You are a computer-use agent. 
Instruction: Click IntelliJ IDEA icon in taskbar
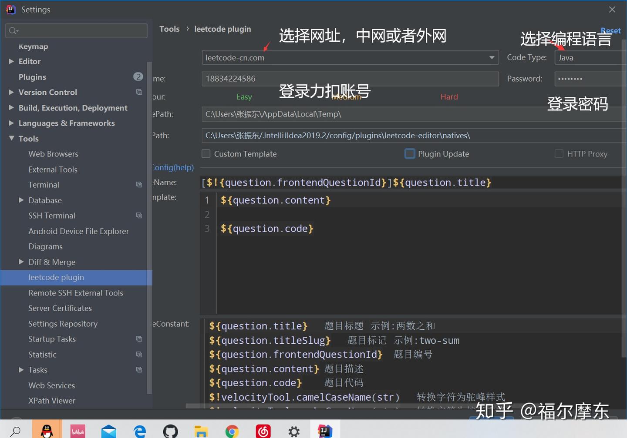pyautogui.click(x=325, y=431)
